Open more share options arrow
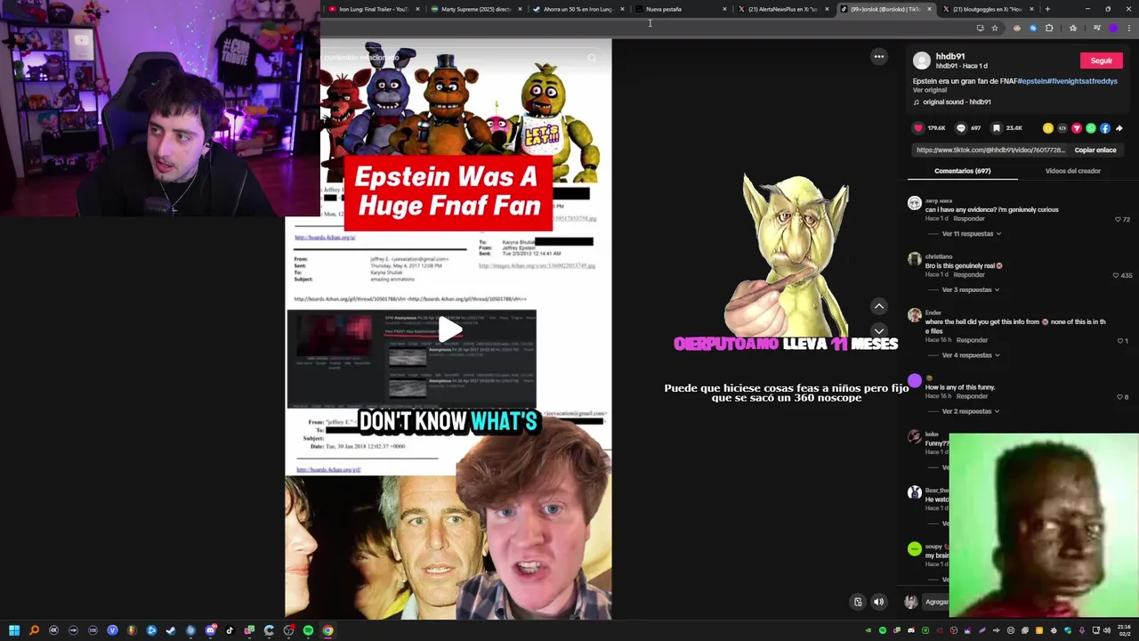The image size is (1139, 641). (1119, 128)
